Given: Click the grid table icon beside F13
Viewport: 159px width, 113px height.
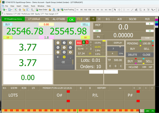Looking at the screenshot, I should pyautogui.click(x=87, y=19).
